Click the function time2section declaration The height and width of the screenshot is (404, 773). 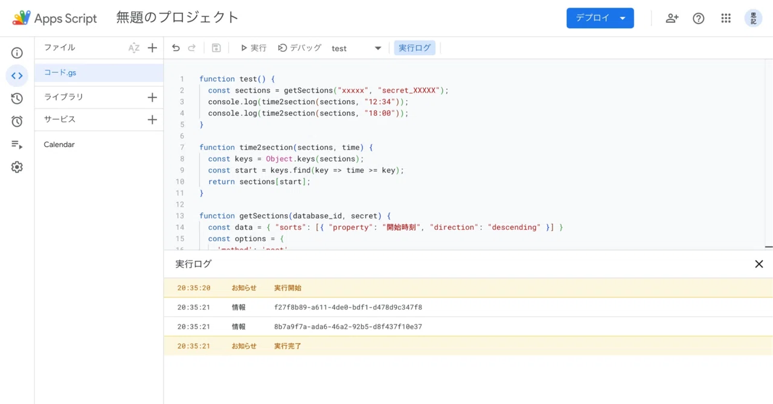pos(286,147)
